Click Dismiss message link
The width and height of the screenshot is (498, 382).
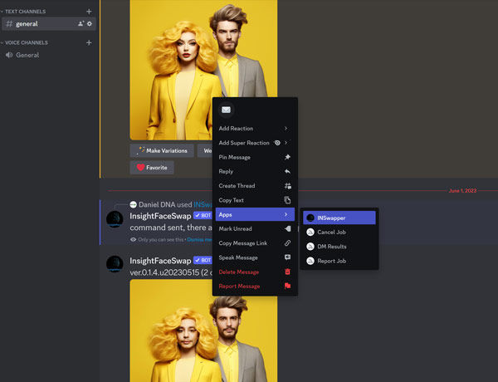coord(199,240)
